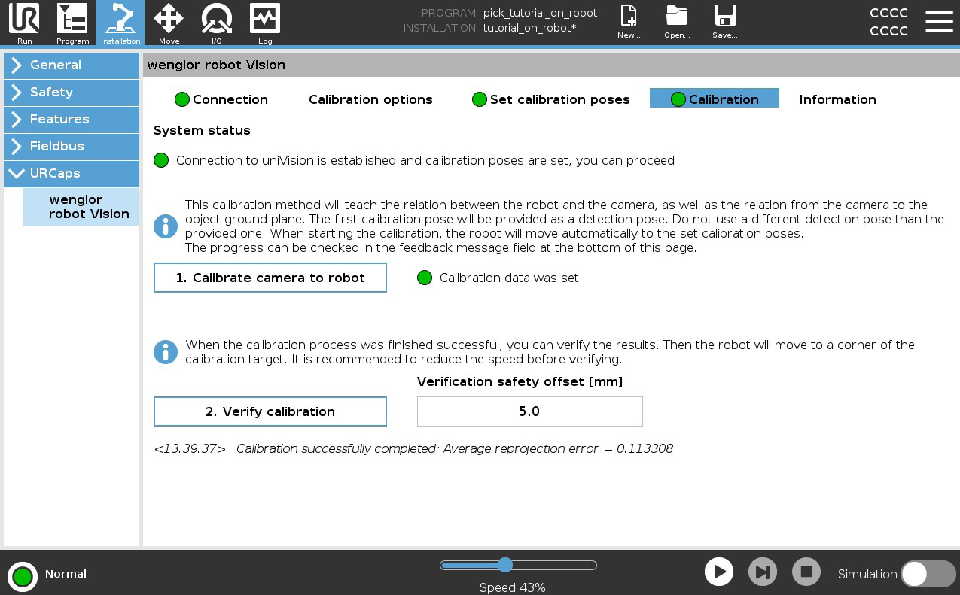Viewport: 960px width, 595px height.
Task: Click the Save disk icon
Action: [x=724, y=22]
